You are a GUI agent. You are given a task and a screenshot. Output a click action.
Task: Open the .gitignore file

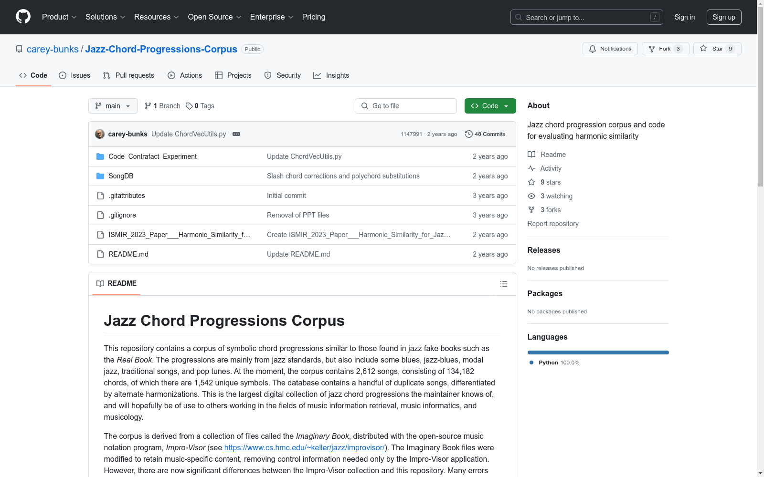(122, 215)
